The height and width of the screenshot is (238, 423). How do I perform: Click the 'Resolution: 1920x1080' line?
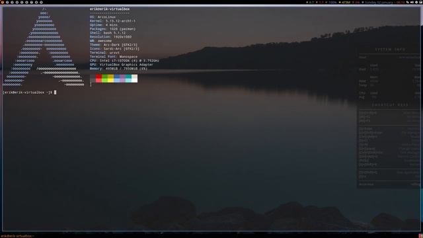click(110, 37)
